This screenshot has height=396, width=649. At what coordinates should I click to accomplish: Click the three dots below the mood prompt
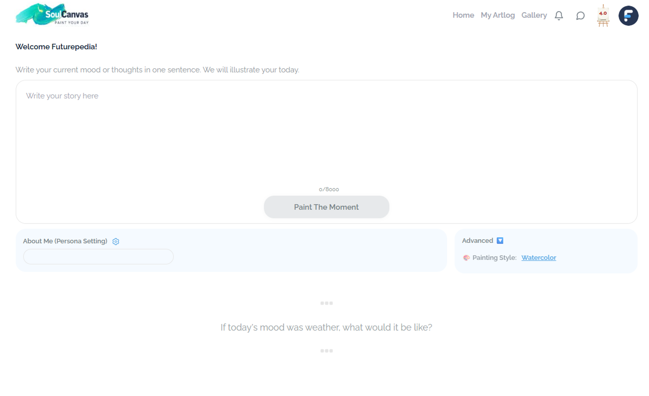click(x=326, y=351)
